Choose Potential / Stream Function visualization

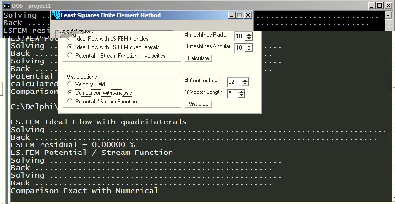[70, 101]
